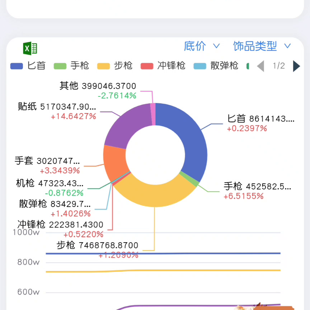Expand the 底价 chevron arrow
This screenshot has height=310, width=310.
[x=216, y=46]
